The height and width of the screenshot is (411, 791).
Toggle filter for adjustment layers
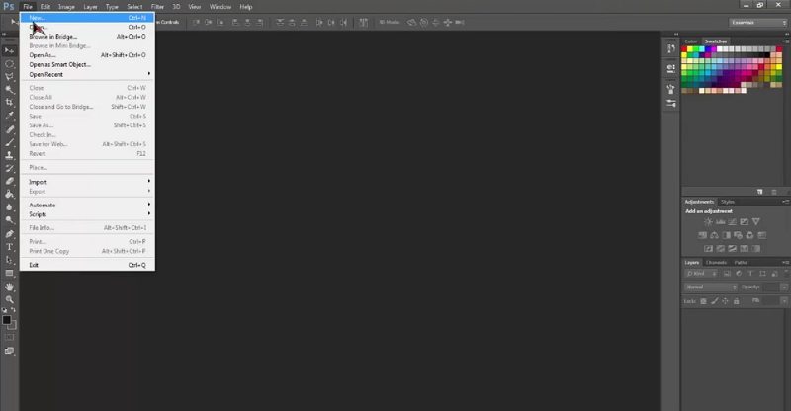pyautogui.click(x=739, y=274)
